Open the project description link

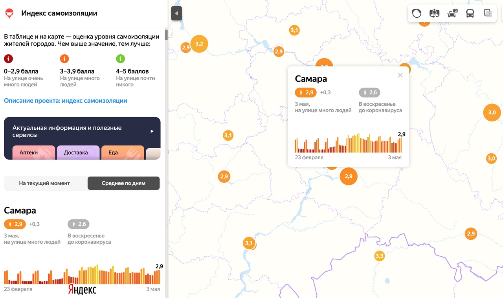66,101
